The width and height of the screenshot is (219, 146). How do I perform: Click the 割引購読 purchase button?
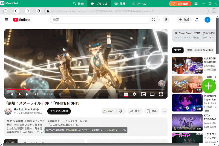tap(180, 4)
